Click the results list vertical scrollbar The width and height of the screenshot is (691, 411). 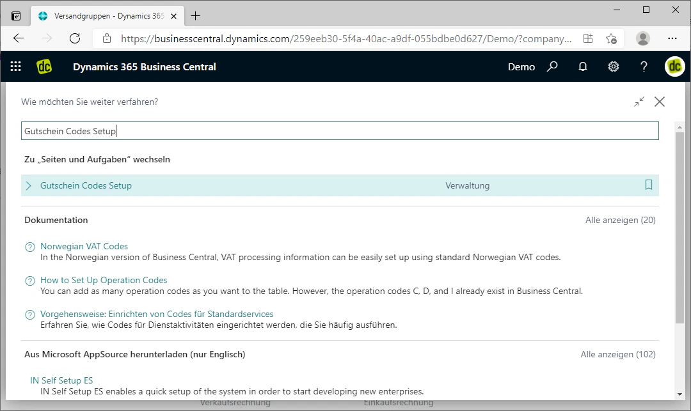click(x=679, y=228)
